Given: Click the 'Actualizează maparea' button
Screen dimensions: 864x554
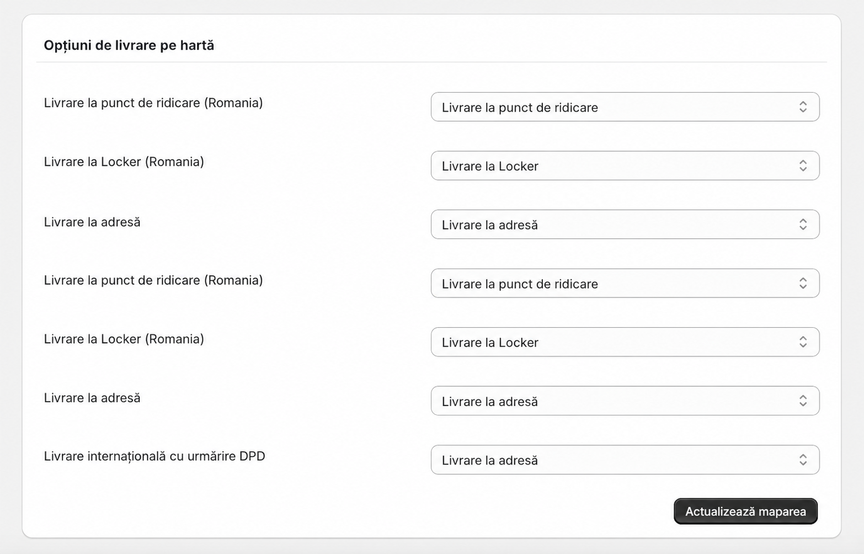Looking at the screenshot, I should [745, 512].
